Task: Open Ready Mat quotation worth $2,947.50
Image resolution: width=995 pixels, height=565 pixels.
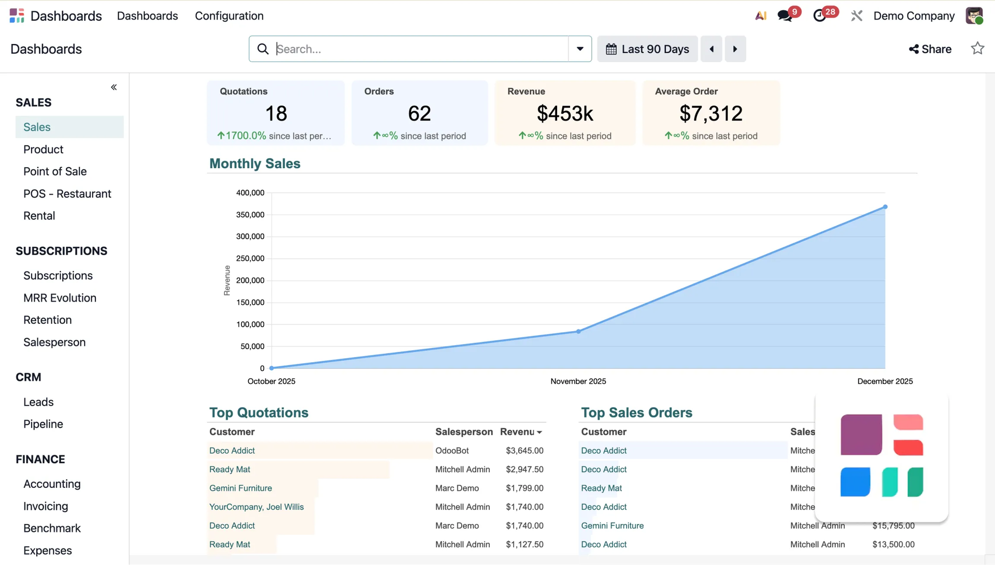Action: (230, 469)
